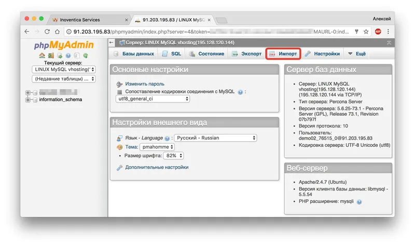Collapse navigation panel with left arrow icon

pos(112,43)
